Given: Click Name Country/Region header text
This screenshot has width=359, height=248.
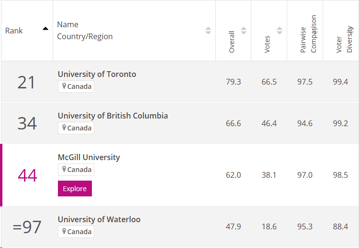Looking at the screenshot, I should pyautogui.click(x=85, y=31).
